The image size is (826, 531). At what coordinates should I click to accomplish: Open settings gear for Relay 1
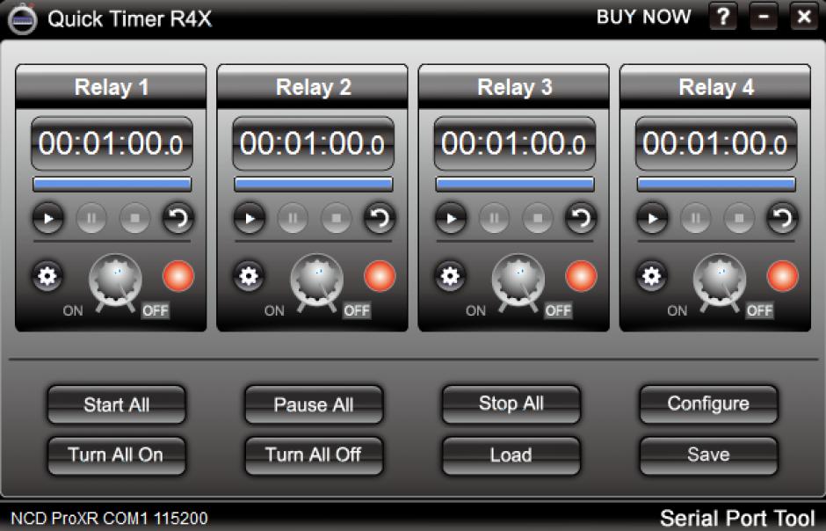pos(47,275)
